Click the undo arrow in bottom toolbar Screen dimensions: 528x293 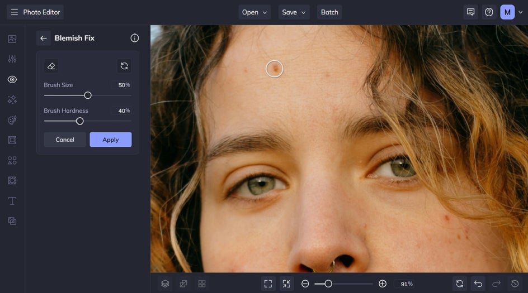(x=478, y=284)
